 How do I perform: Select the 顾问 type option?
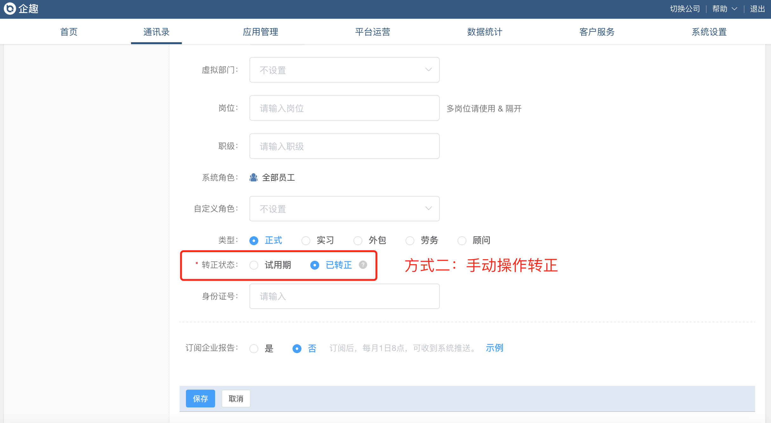[462, 241]
